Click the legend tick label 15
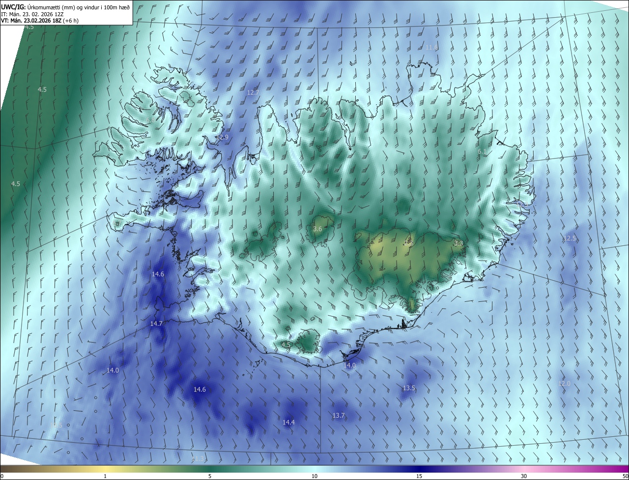This screenshot has width=629, height=480. coord(419,476)
